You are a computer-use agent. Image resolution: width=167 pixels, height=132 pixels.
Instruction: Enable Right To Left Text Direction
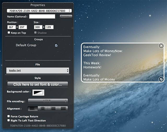point(9,120)
